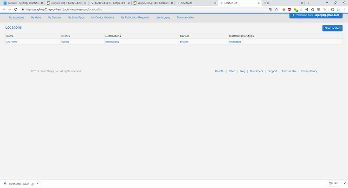Close the downloads bar
This screenshot has height=188, width=348.
pyautogui.click(x=345, y=183)
